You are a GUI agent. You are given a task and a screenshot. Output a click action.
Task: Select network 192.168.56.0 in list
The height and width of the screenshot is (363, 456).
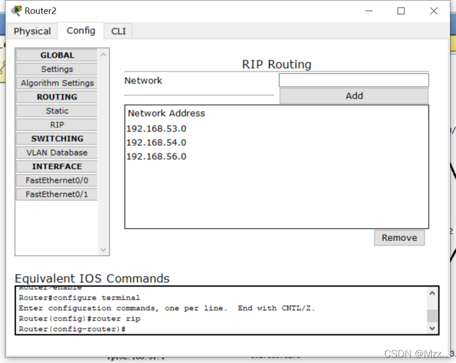(x=156, y=157)
